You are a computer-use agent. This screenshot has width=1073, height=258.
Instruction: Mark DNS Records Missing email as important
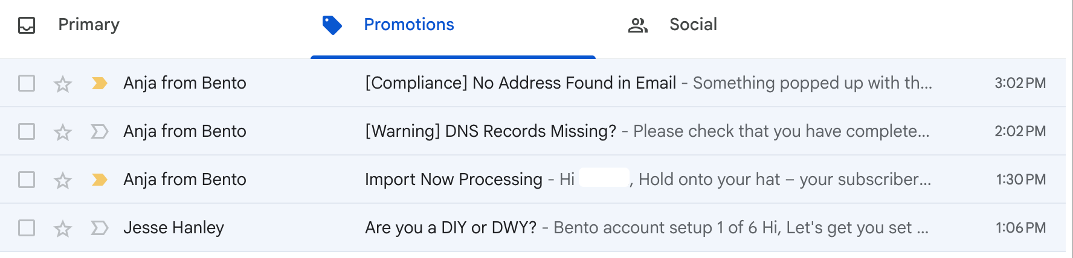[100, 131]
